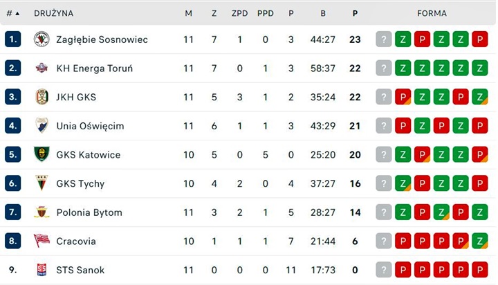Sort table by rank number column
Image resolution: width=498 pixels, height=285 pixels.
click(12, 13)
